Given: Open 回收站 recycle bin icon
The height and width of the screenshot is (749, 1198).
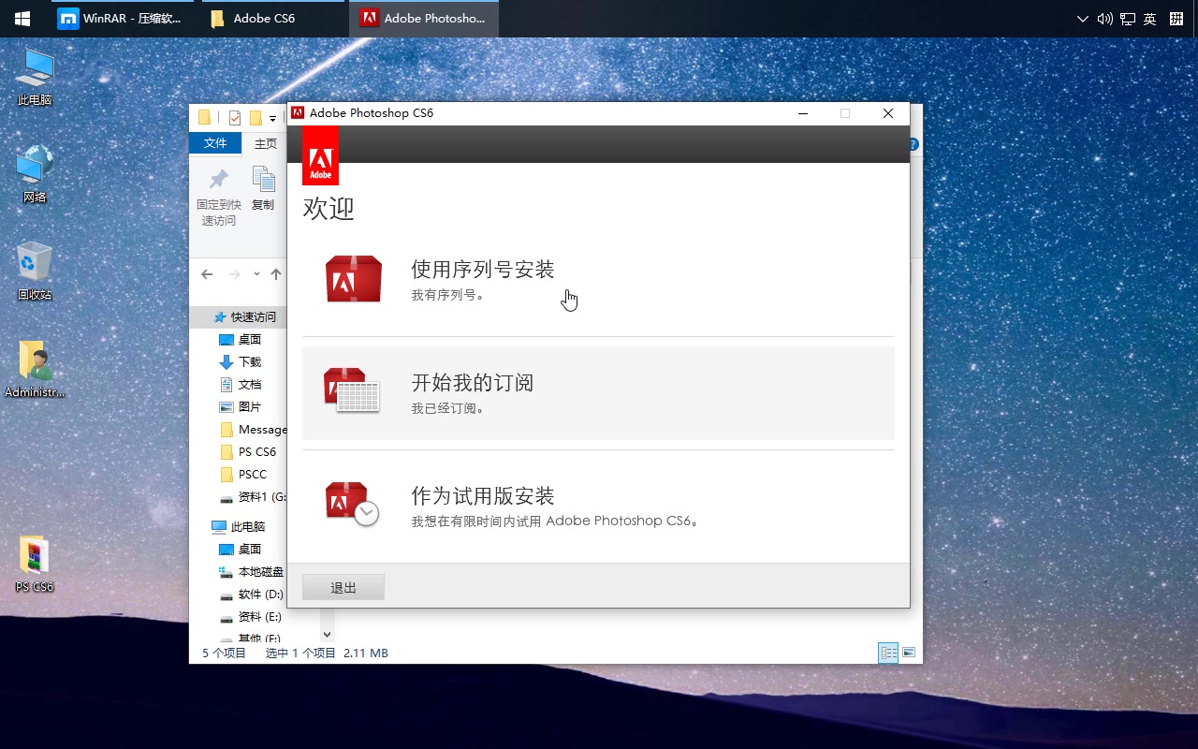Looking at the screenshot, I should pos(35,272).
